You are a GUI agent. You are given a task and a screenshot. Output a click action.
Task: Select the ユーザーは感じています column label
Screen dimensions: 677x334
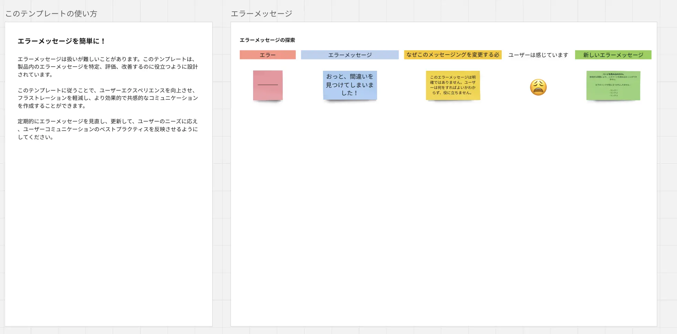point(538,55)
